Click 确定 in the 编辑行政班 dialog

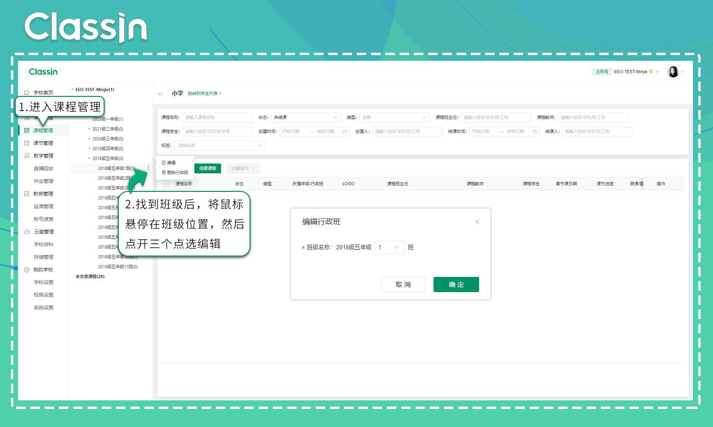tap(456, 285)
